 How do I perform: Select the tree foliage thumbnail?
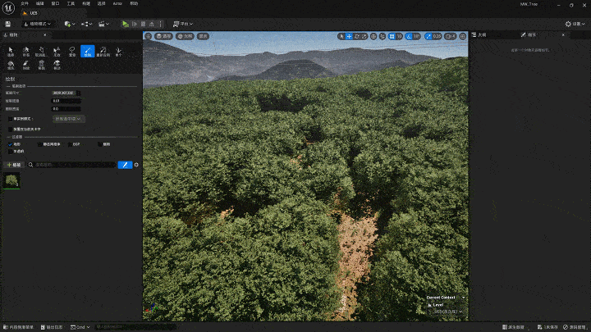[x=12, y=180]
